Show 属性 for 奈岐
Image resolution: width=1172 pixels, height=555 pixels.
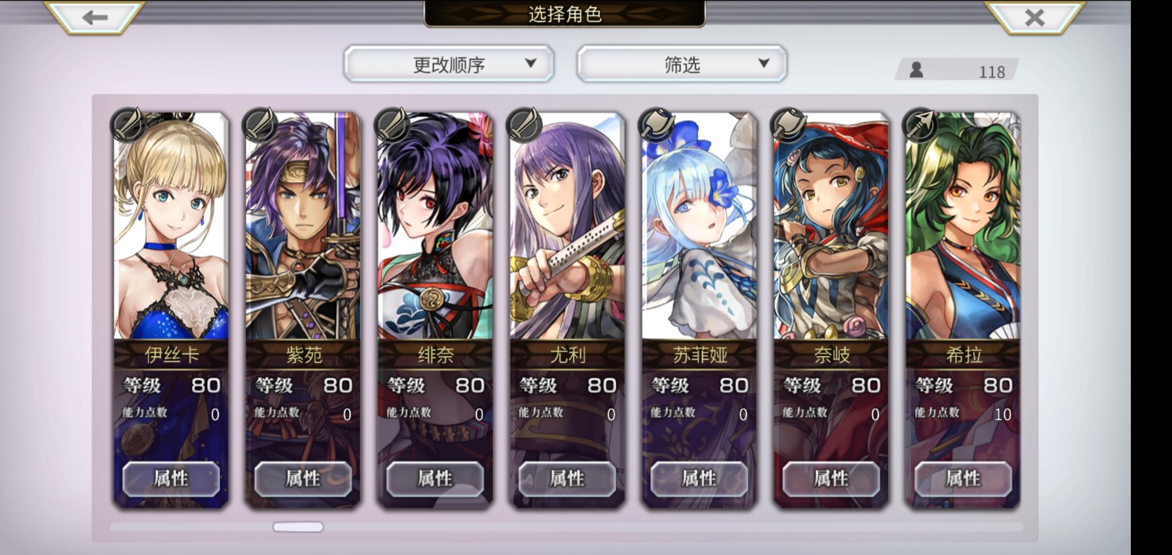[x=831, y=479]
